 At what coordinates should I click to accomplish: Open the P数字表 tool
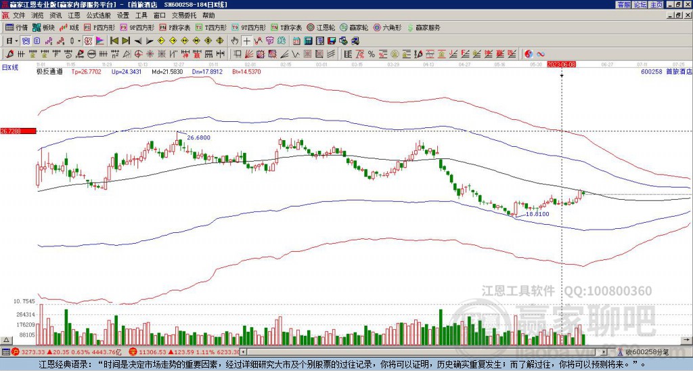(x=175, y=27)
